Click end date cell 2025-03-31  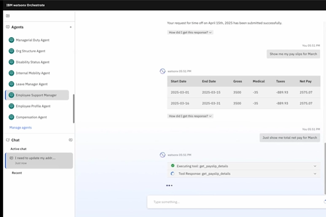[x=211, y=103]
